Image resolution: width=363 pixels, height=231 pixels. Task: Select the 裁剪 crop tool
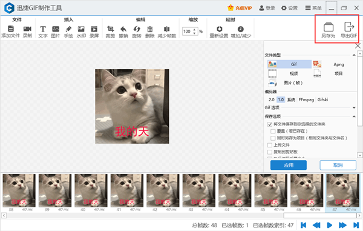[111, 29]
